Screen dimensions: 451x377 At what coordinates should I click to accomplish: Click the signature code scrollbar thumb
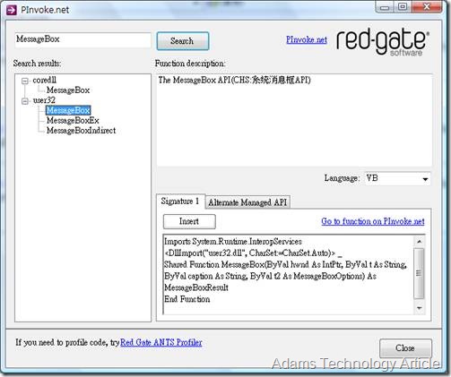[x=419, y=273]
